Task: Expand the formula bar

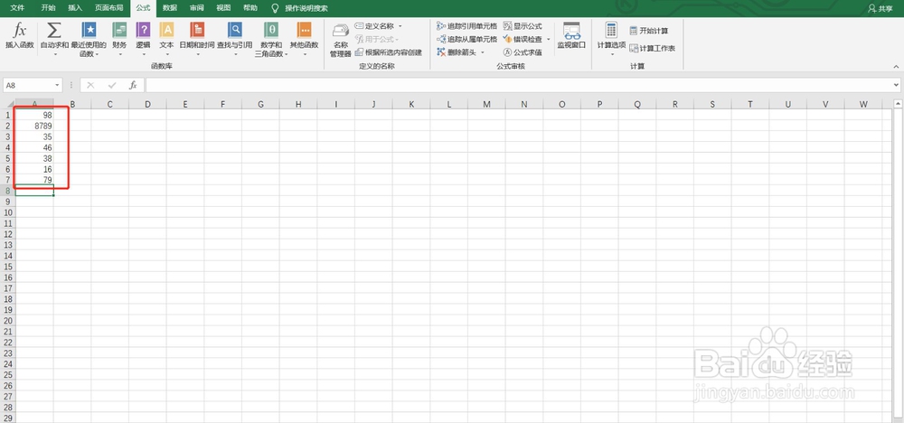Action: 896,85
